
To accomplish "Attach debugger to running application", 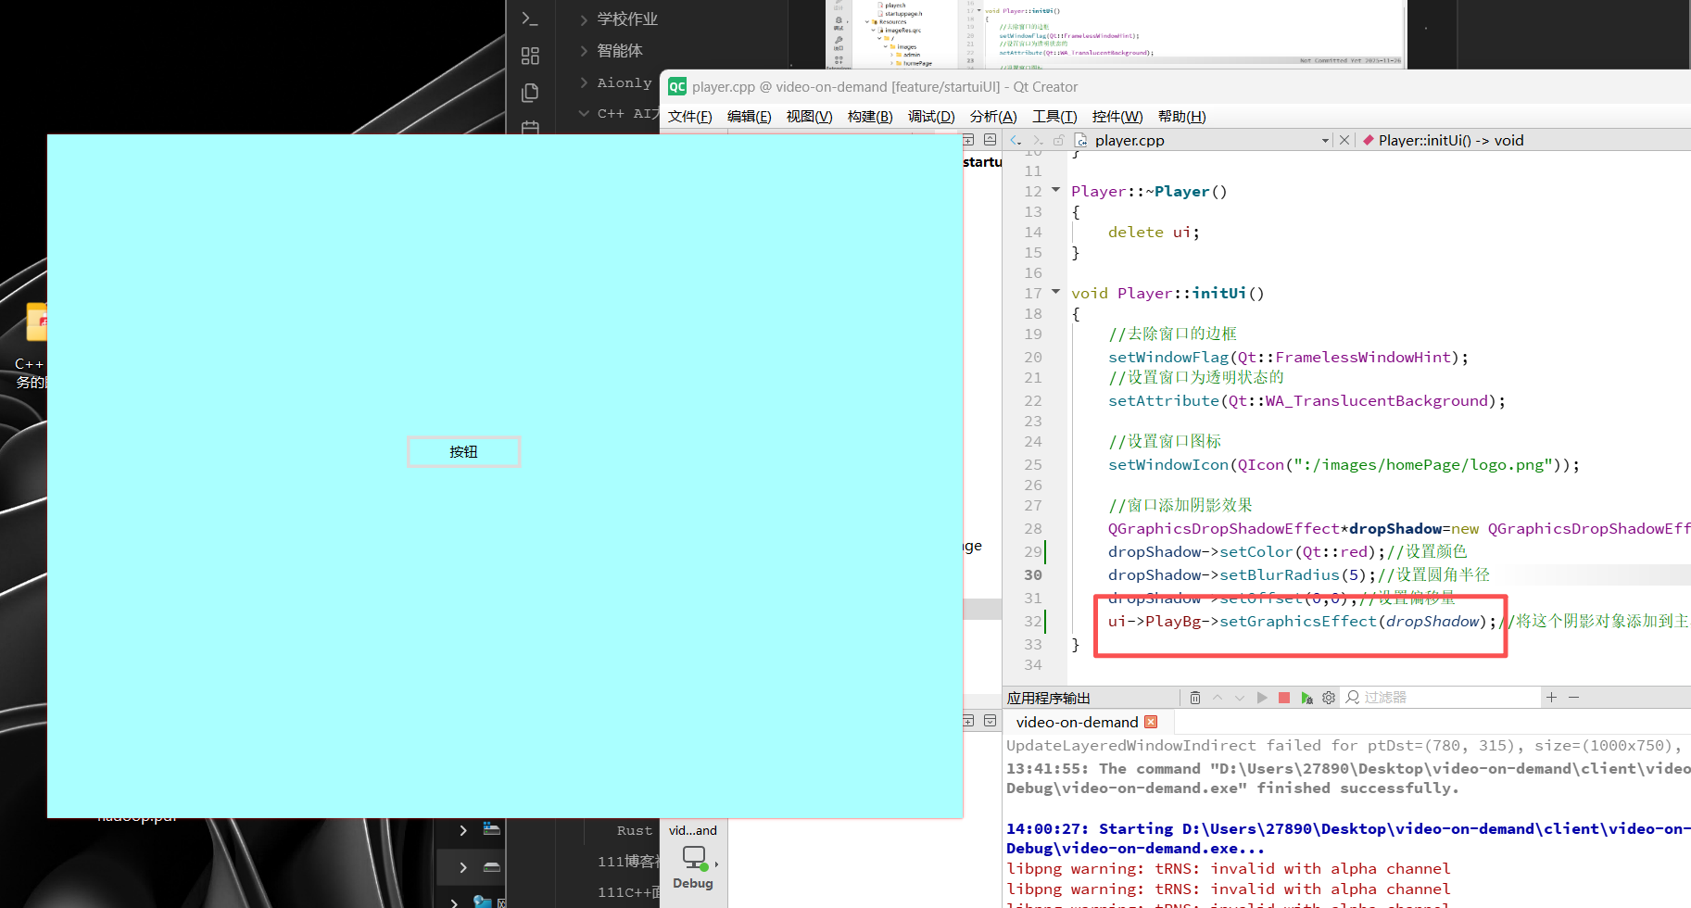I will click(x=1306, y=698).
